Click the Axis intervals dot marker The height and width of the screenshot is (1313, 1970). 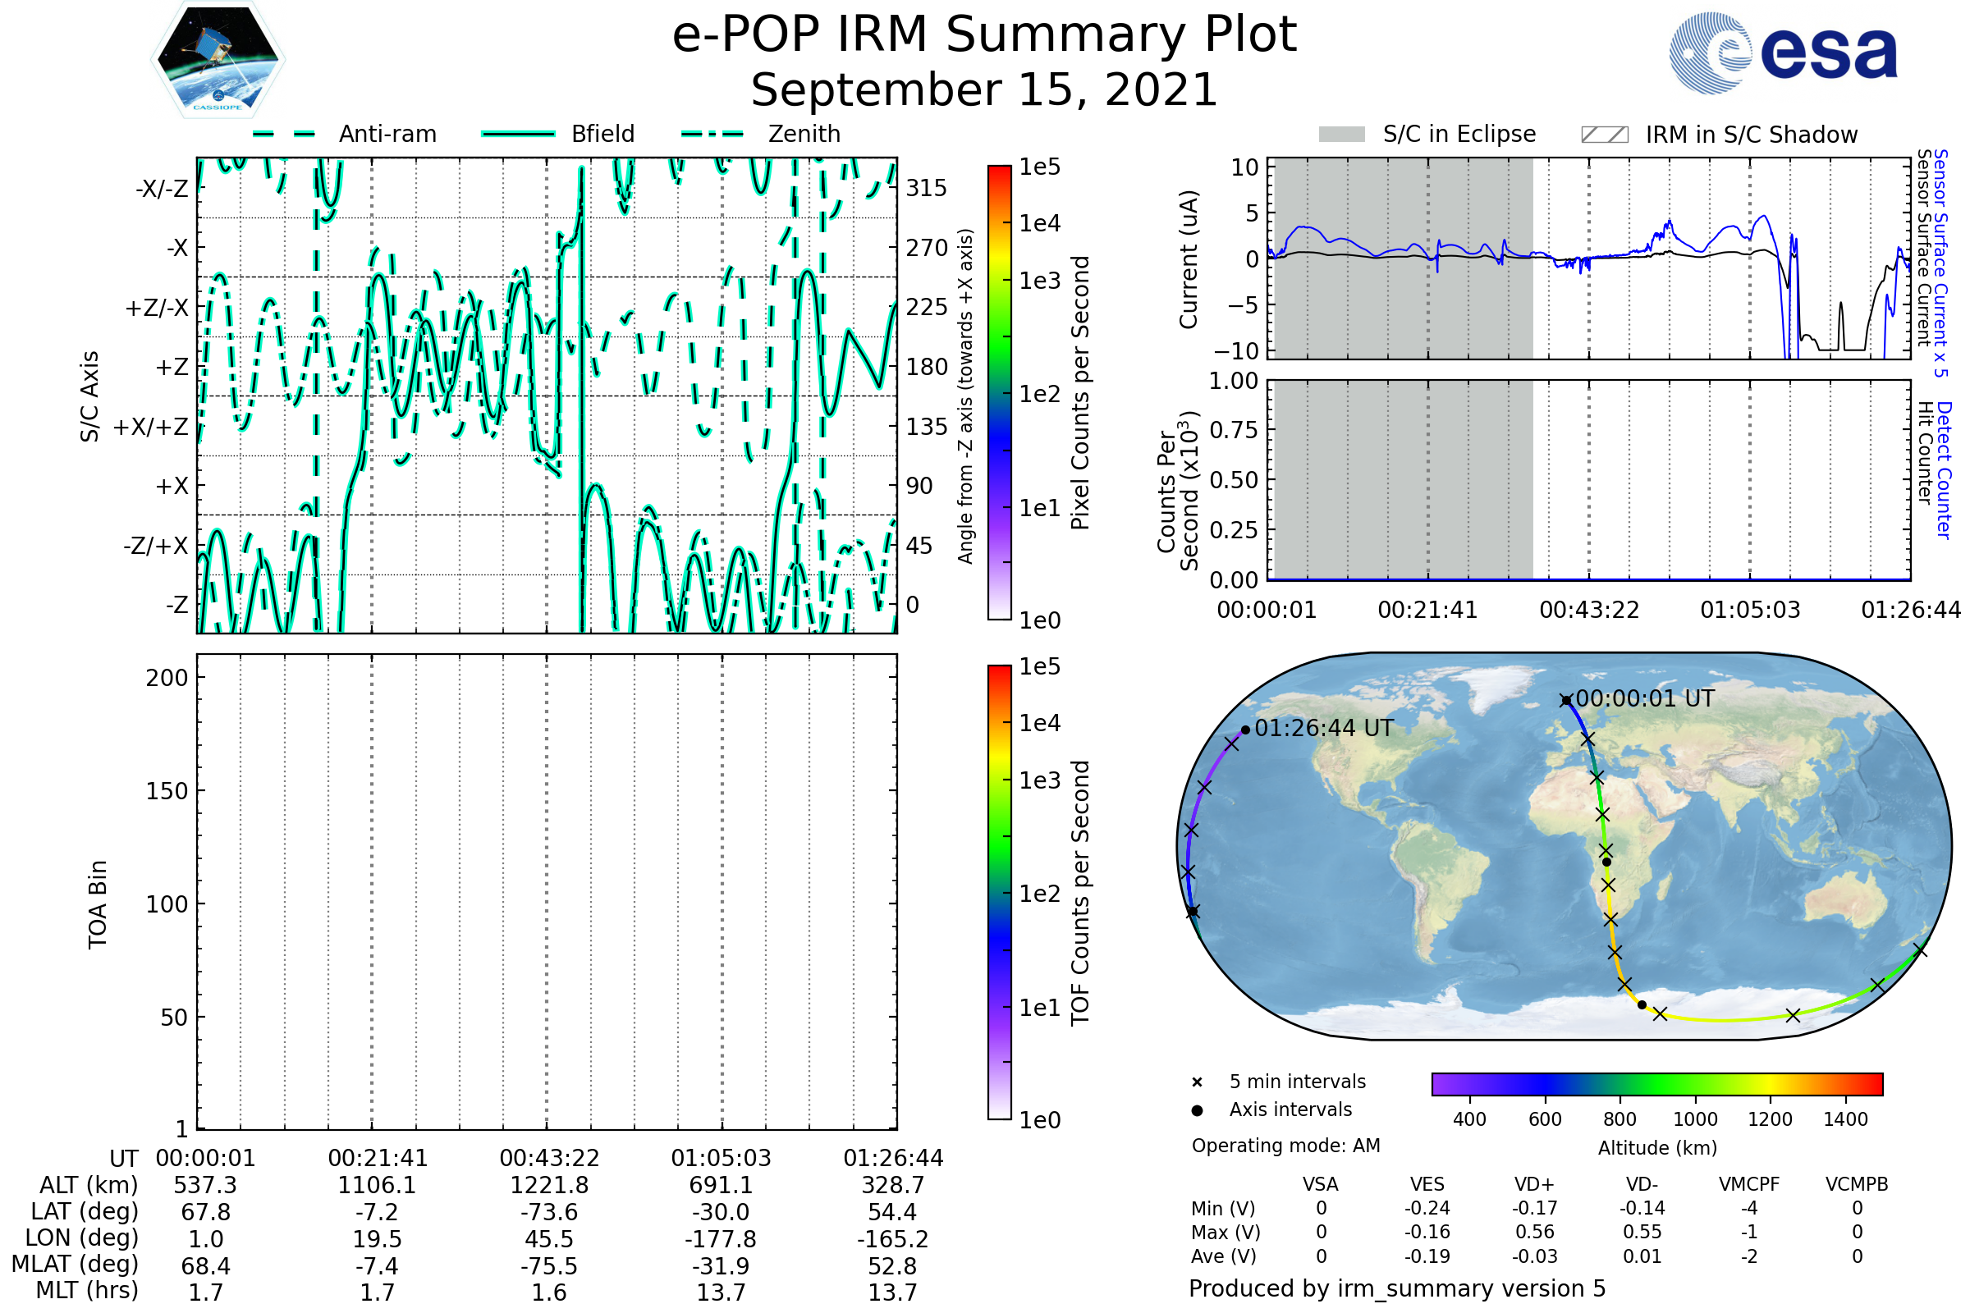coord(1197,1110)
